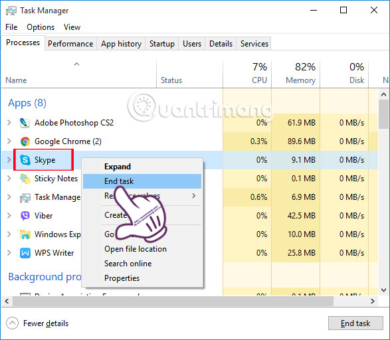390x340 pixels.
Task: Switch to the App history tab
Action: coord(121,44)
